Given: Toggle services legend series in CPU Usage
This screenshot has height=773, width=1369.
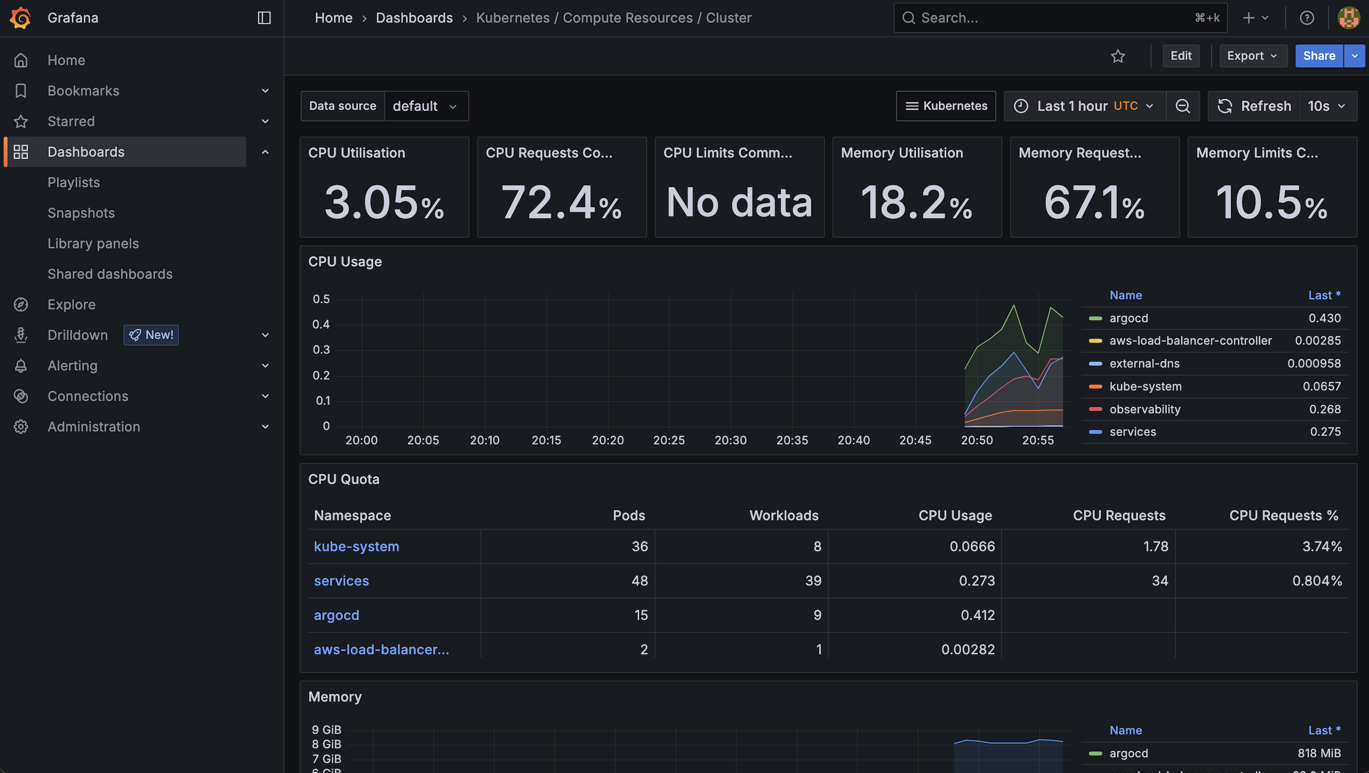Looking at the screenshot, I should coord(1133,432).
